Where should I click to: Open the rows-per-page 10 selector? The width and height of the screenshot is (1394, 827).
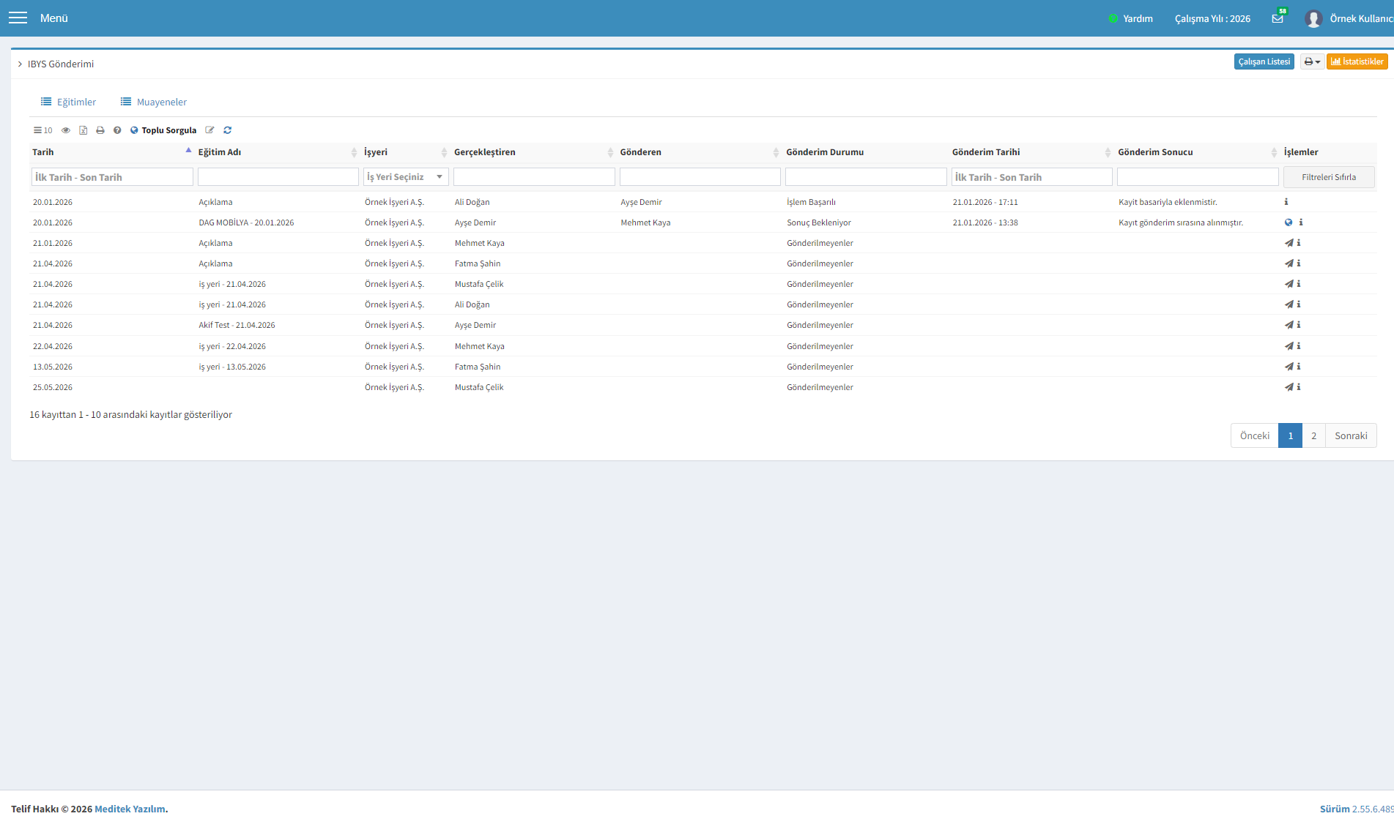coord(43,130)
